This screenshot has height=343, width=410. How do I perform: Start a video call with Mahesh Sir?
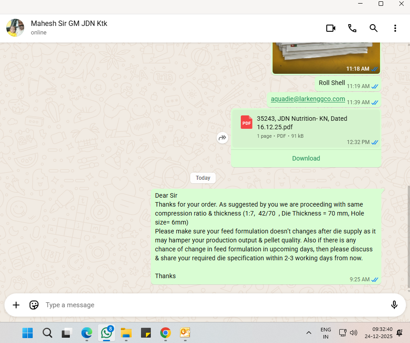coord(331,28)
